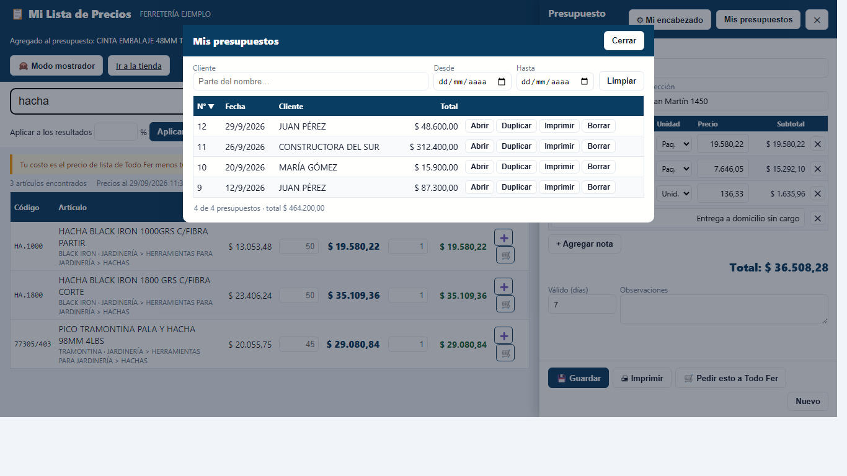
Task: Open Mi encabezado settings
Action: (670, 20)
